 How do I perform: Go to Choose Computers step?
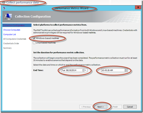point(12,30)
